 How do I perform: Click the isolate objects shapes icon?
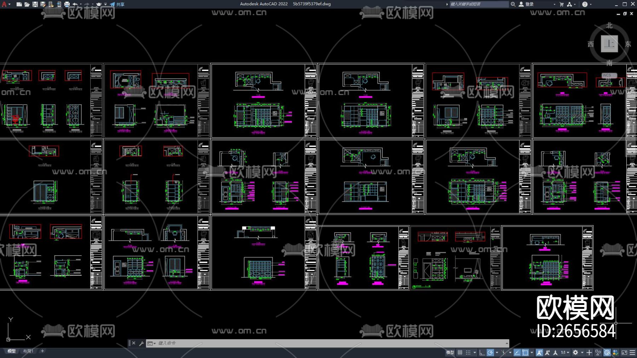(598, 352)
